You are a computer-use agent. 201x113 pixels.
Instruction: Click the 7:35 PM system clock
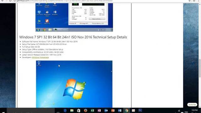pyautogui.click(x=194, y=110)
